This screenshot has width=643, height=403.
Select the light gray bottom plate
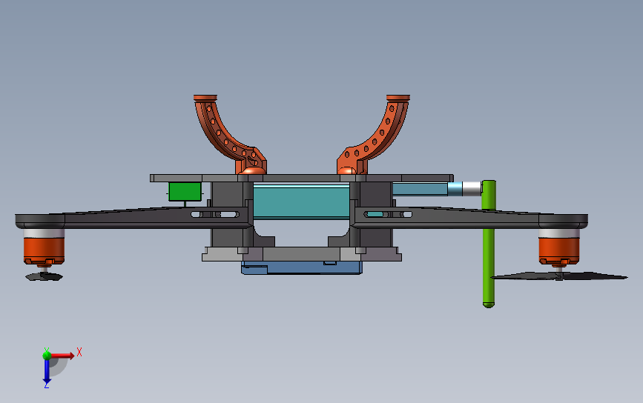point(302,254)
